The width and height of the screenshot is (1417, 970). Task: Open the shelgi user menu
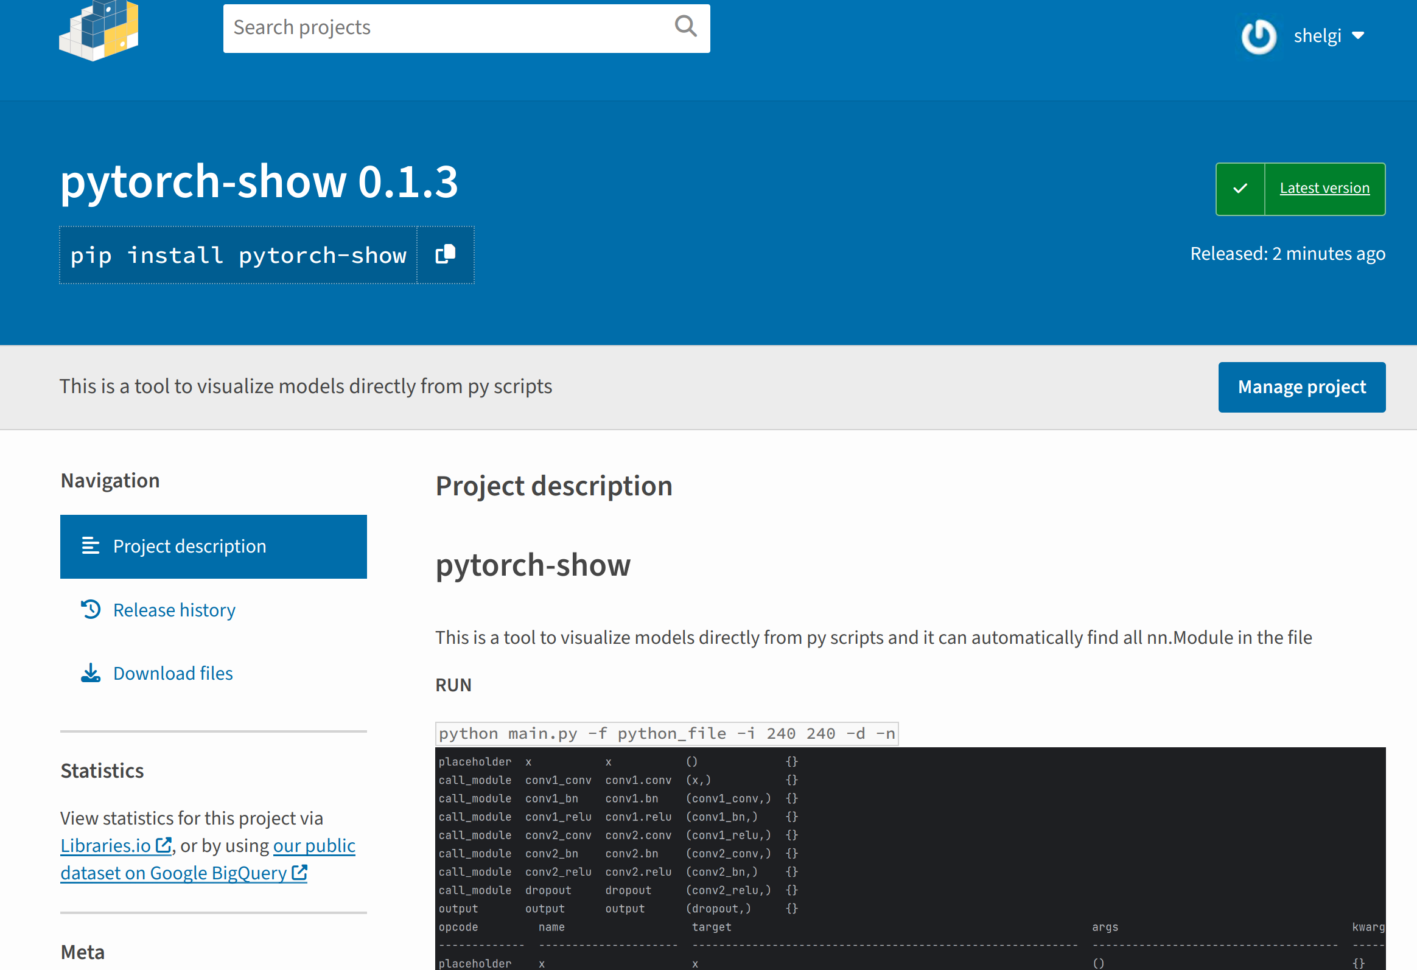1303,37
